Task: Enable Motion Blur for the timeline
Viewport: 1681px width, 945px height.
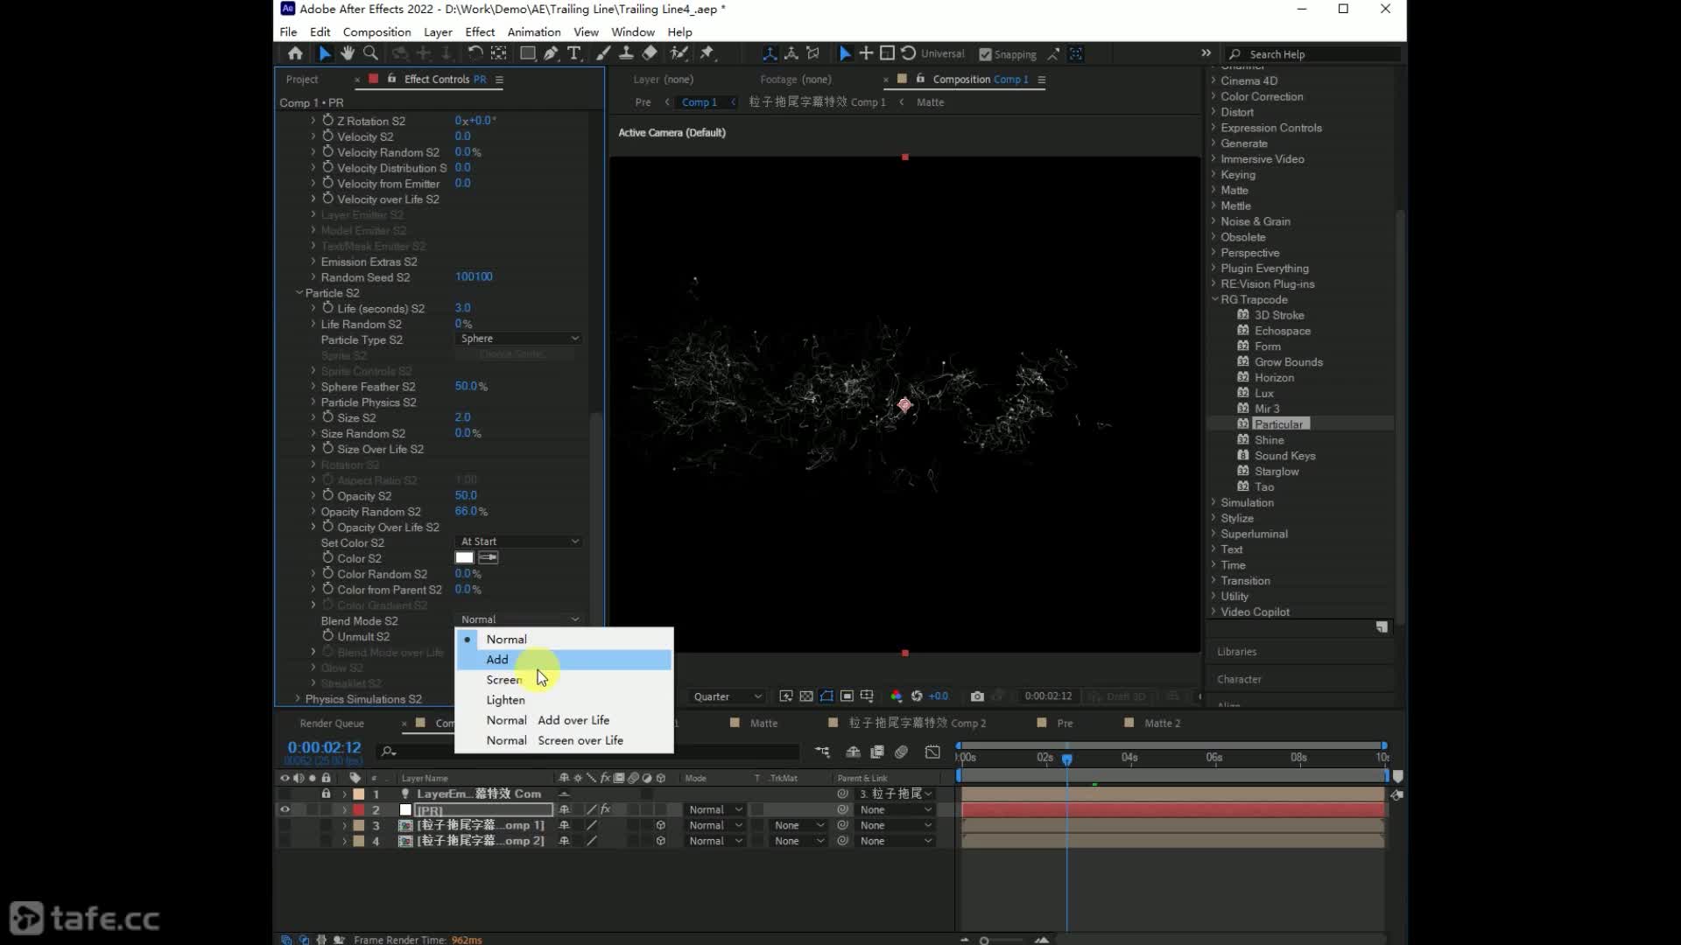Action: pos(901,752)
